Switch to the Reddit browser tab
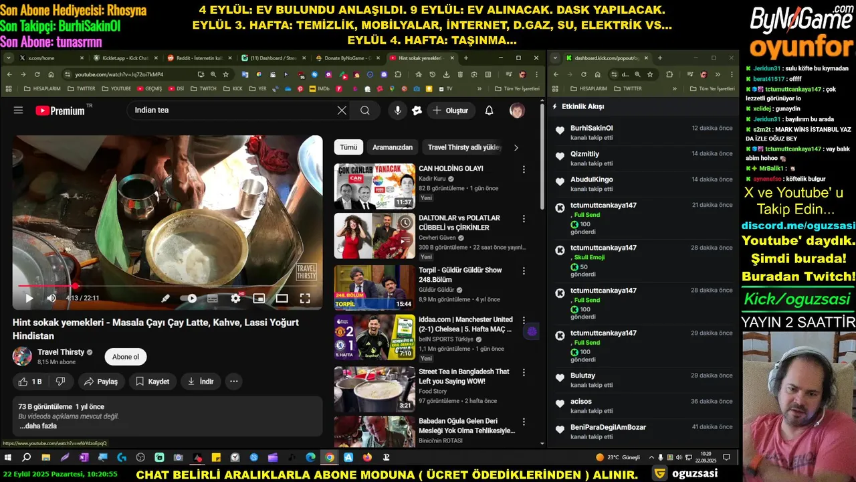Image resolution: width=856 pixels, height=482 pixels. pyautogui.click(x=199, y=58)
